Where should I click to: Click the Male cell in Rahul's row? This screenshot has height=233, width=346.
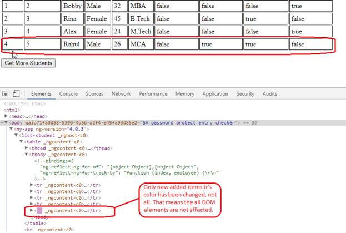pyautogui.click(x=98, y=44)
